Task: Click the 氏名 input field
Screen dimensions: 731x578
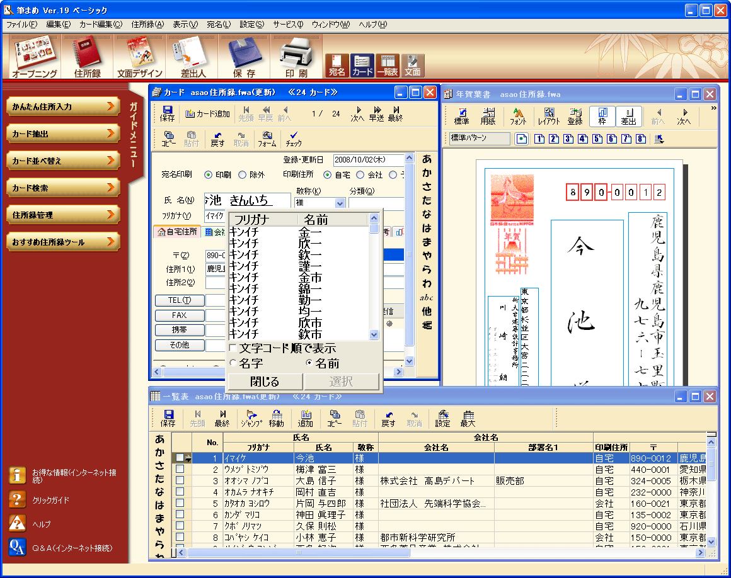Action: tap(248, 200)
